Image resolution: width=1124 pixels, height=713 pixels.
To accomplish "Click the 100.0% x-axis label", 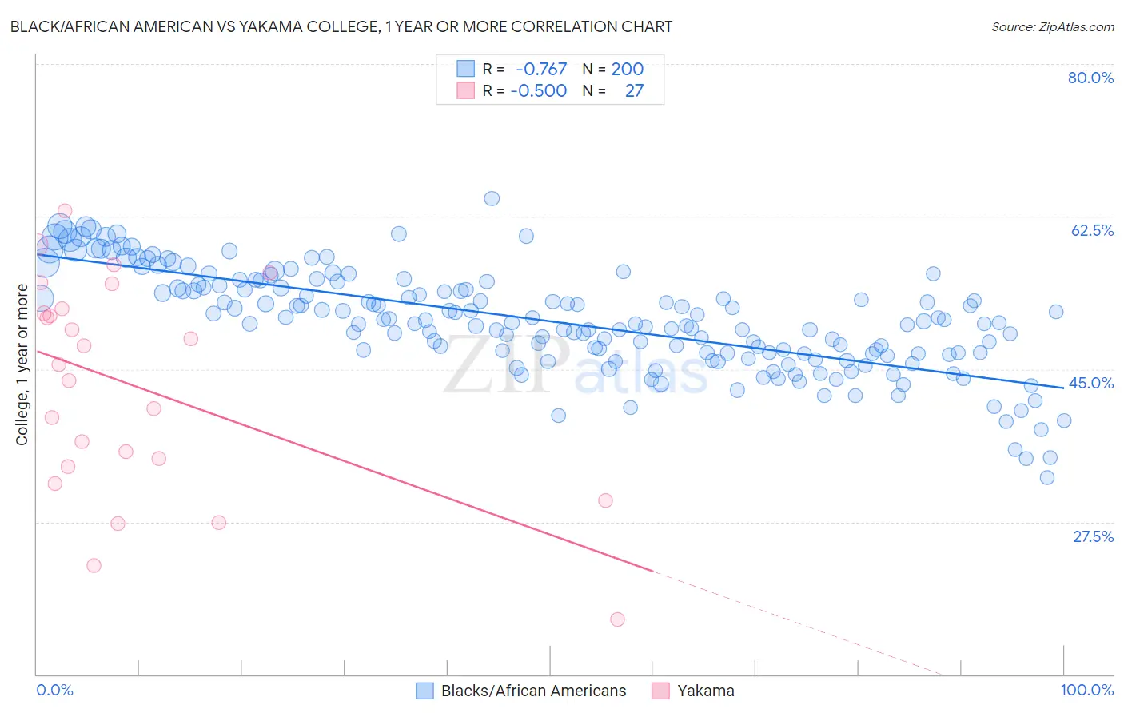I will (1087, 690).
